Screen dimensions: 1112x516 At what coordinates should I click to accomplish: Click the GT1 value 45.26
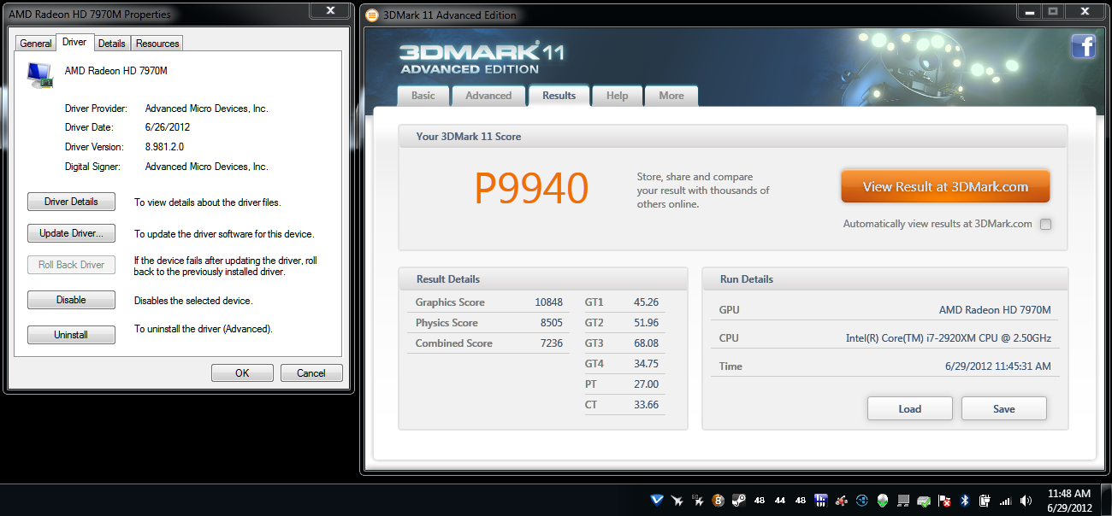click(646, 302)
